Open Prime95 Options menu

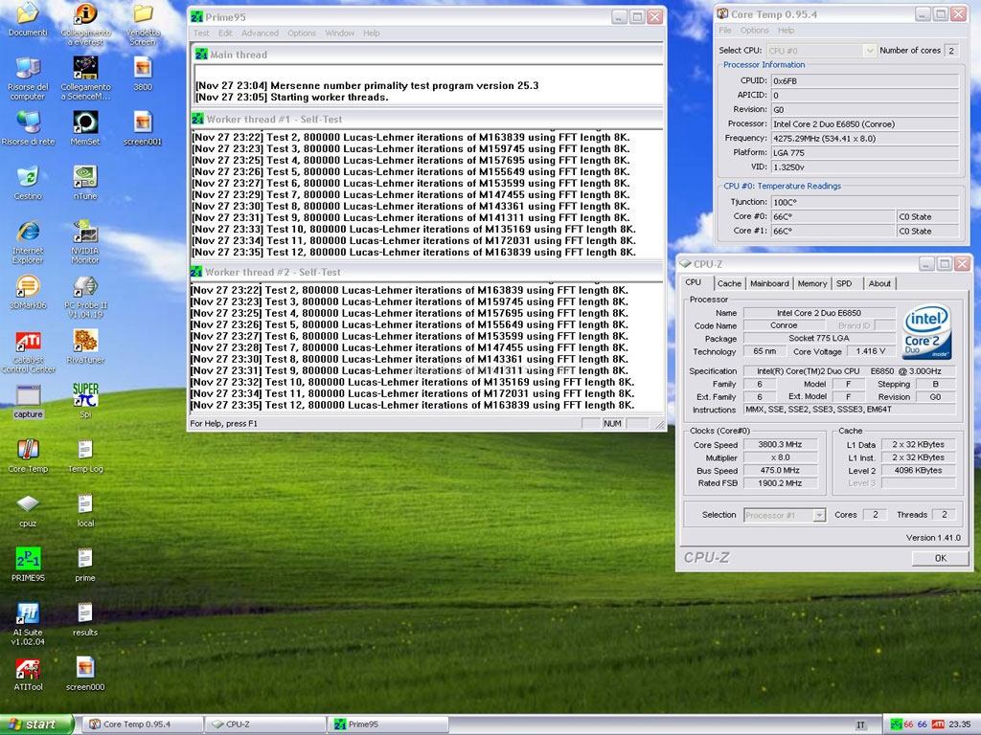click(x=302, y=33)
